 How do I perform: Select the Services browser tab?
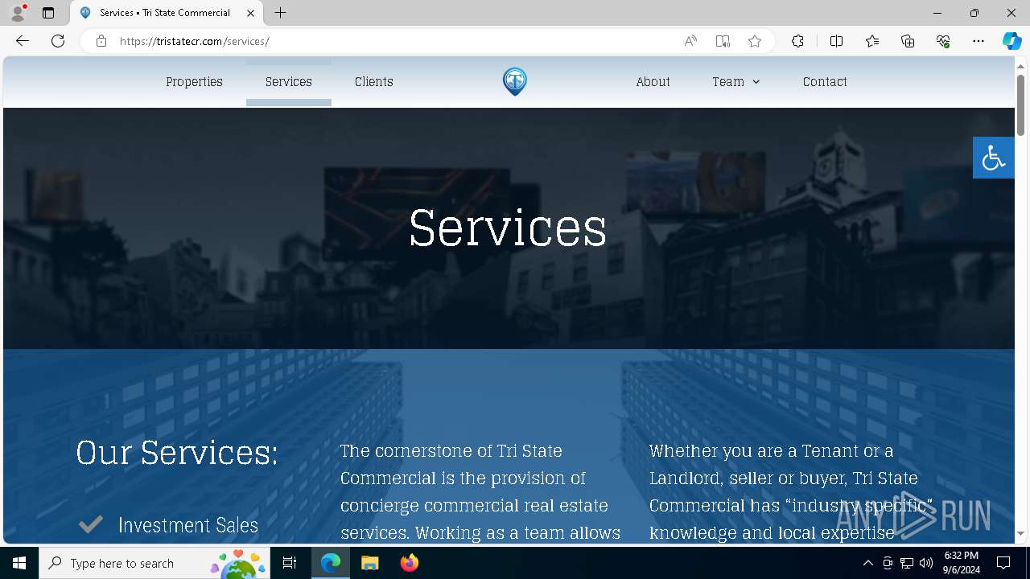(167, 13)
